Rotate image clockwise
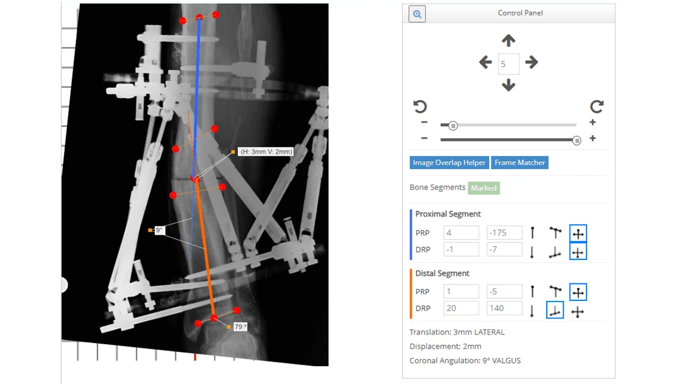The image size is (682, 384). (x=597, y=106)
